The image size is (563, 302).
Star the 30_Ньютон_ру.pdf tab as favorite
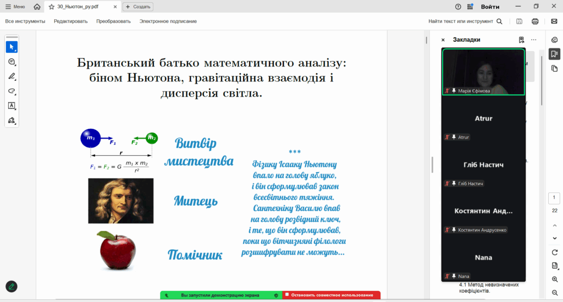(x=52, y=7)
